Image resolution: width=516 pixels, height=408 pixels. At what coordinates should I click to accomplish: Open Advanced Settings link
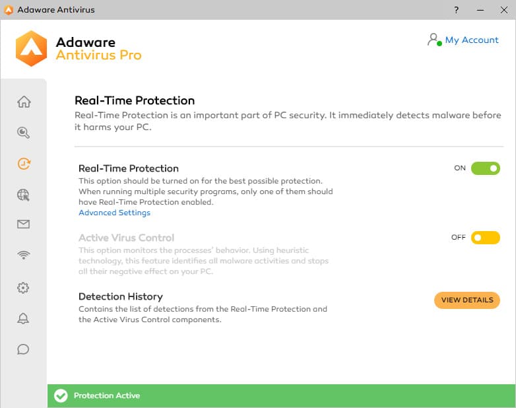(115, 213)
